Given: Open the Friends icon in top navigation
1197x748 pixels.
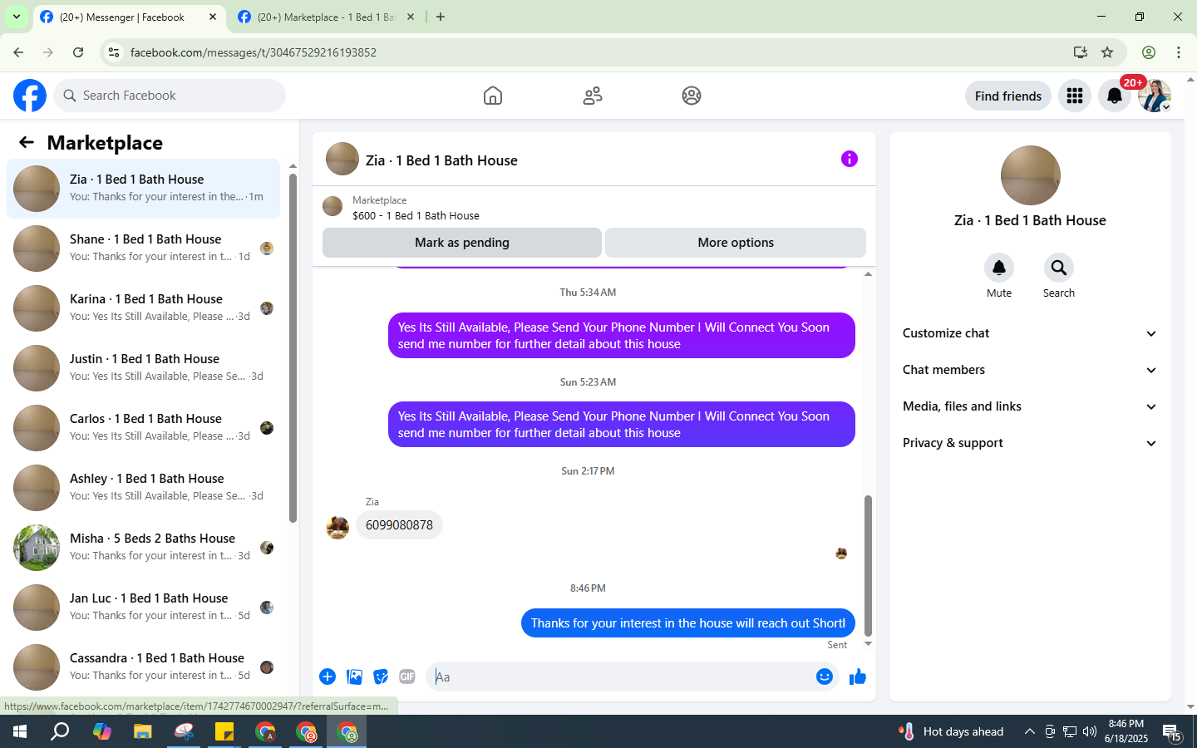Looking at the screenshot, I should click(x=593, y=96).
